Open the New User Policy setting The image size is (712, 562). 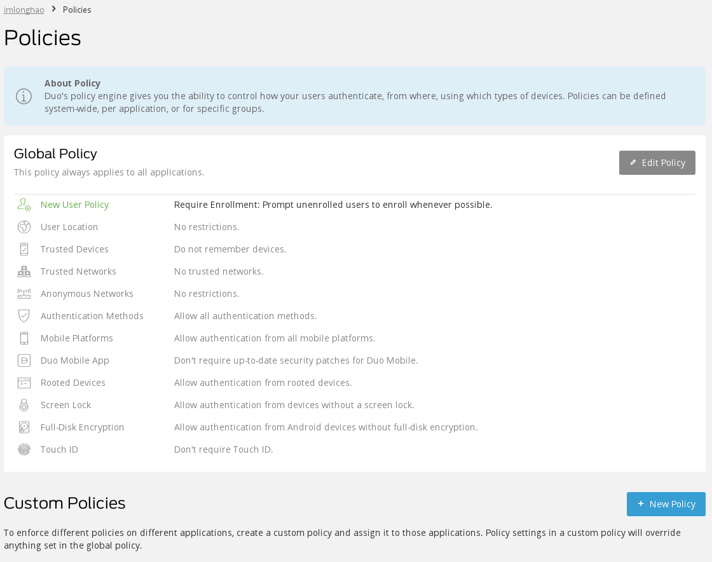point(74,205)
